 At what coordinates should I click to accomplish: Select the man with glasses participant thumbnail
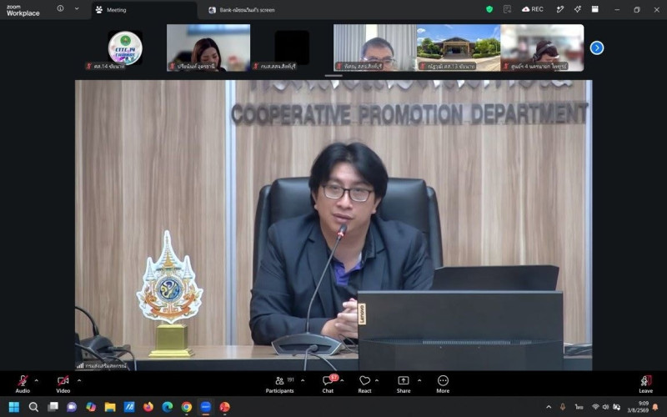coord(375,48)
